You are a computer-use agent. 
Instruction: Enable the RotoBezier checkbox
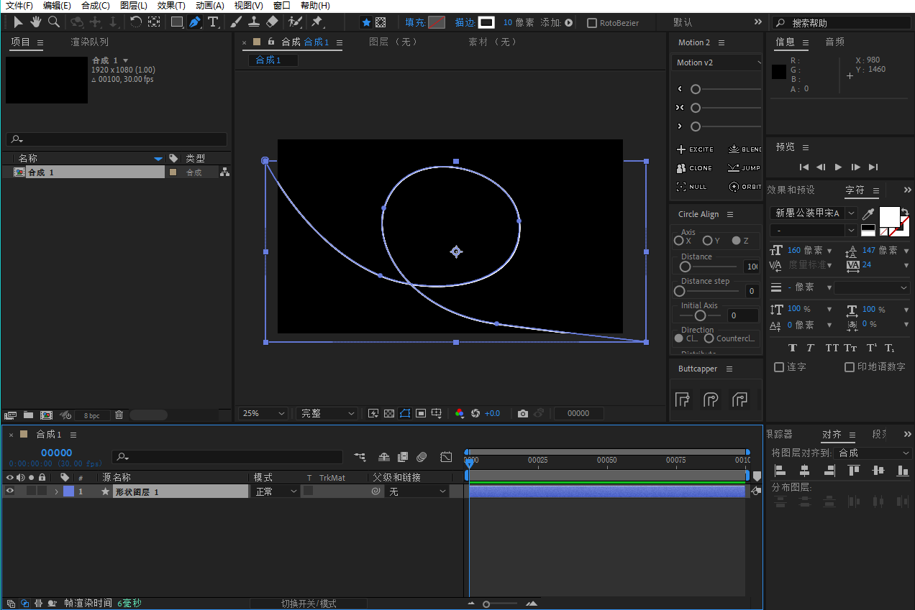tap(592, 23)
